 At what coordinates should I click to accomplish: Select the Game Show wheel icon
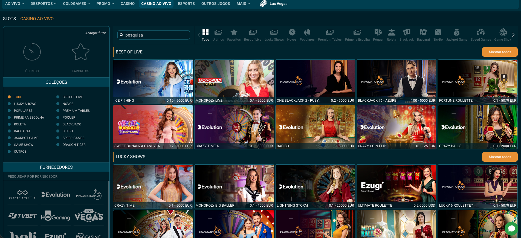503,32
